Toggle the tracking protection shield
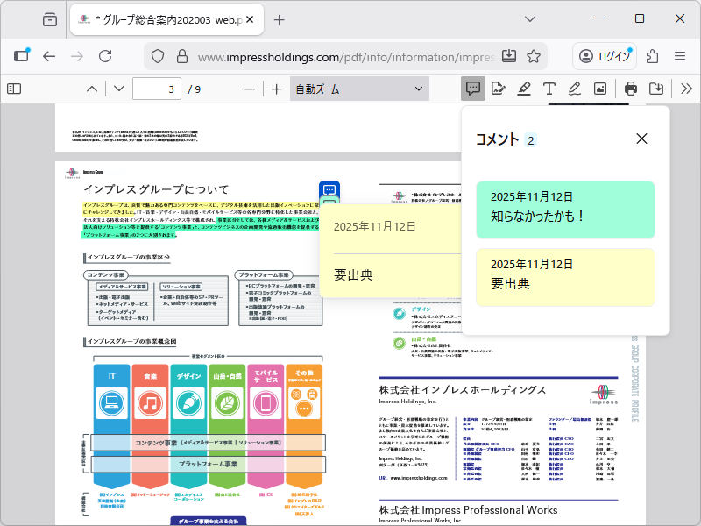This screenshot has height=526, width=701. pos(158,54)
